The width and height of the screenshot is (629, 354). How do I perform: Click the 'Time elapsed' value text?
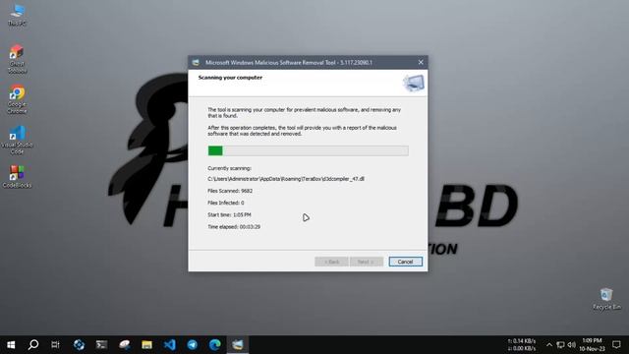(250, 227)
